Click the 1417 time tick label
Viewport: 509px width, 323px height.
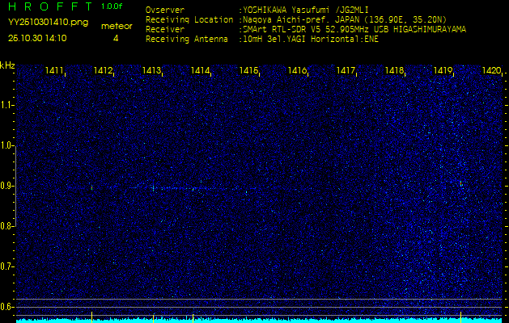346,71
